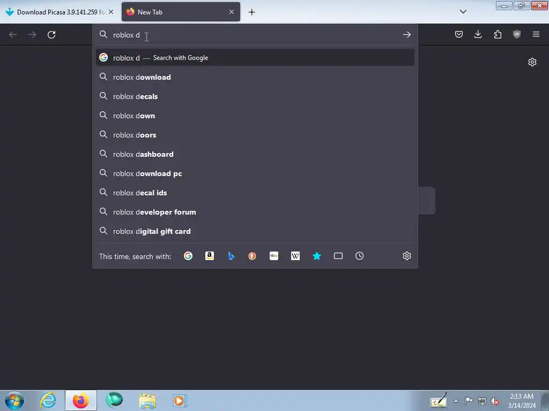Open Windows Media Player on taskbar
Image resolution: width=549 pixels, height=411 pixels.
180,400
